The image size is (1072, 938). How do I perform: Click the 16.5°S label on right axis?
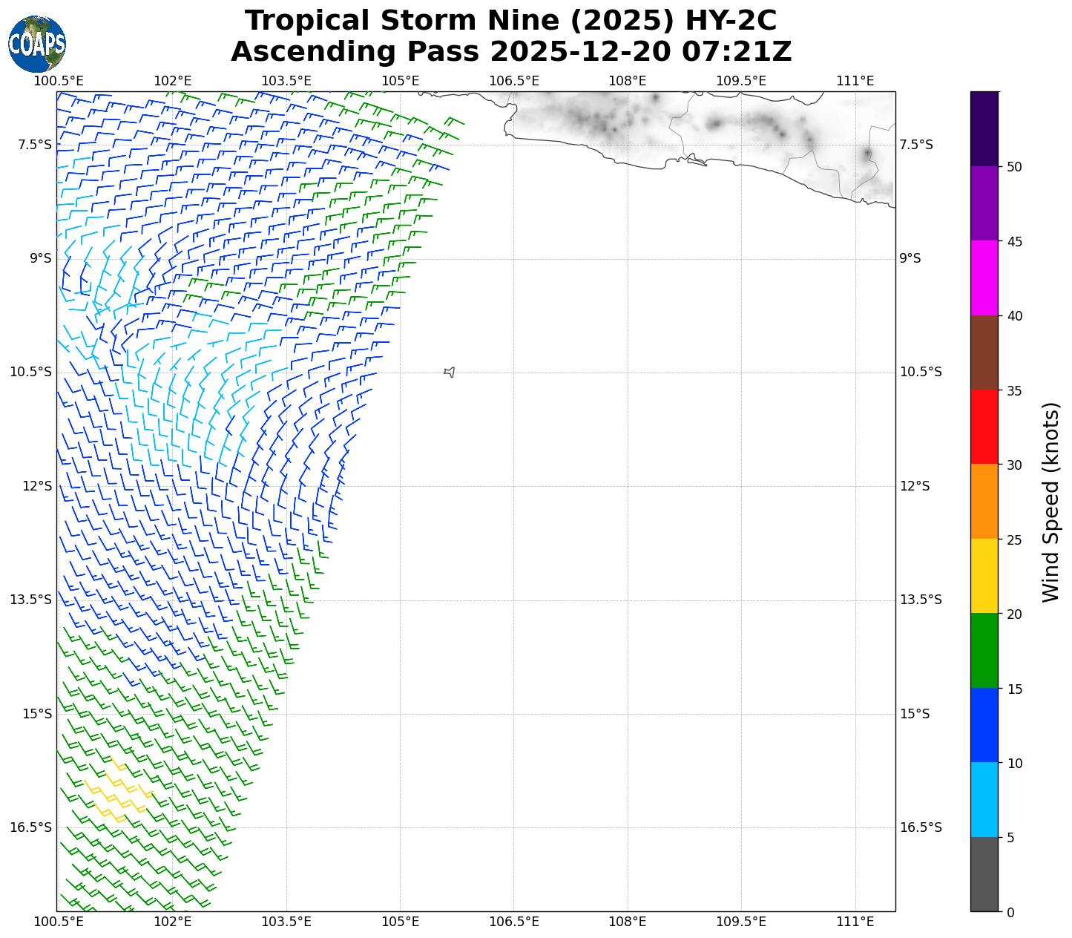tap(920, 827)
